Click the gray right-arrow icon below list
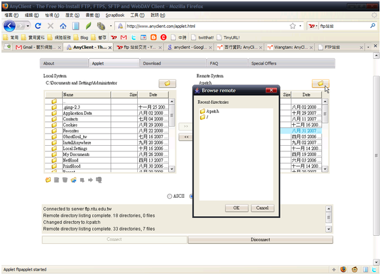 [90, 180]
